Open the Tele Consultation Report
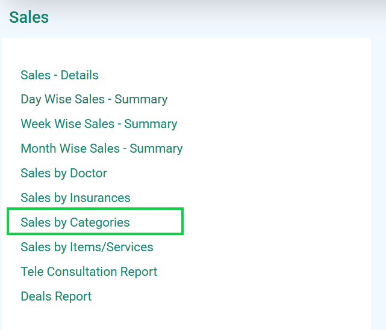The width and height of the screenshot is (386, 330). click(89, 272)
